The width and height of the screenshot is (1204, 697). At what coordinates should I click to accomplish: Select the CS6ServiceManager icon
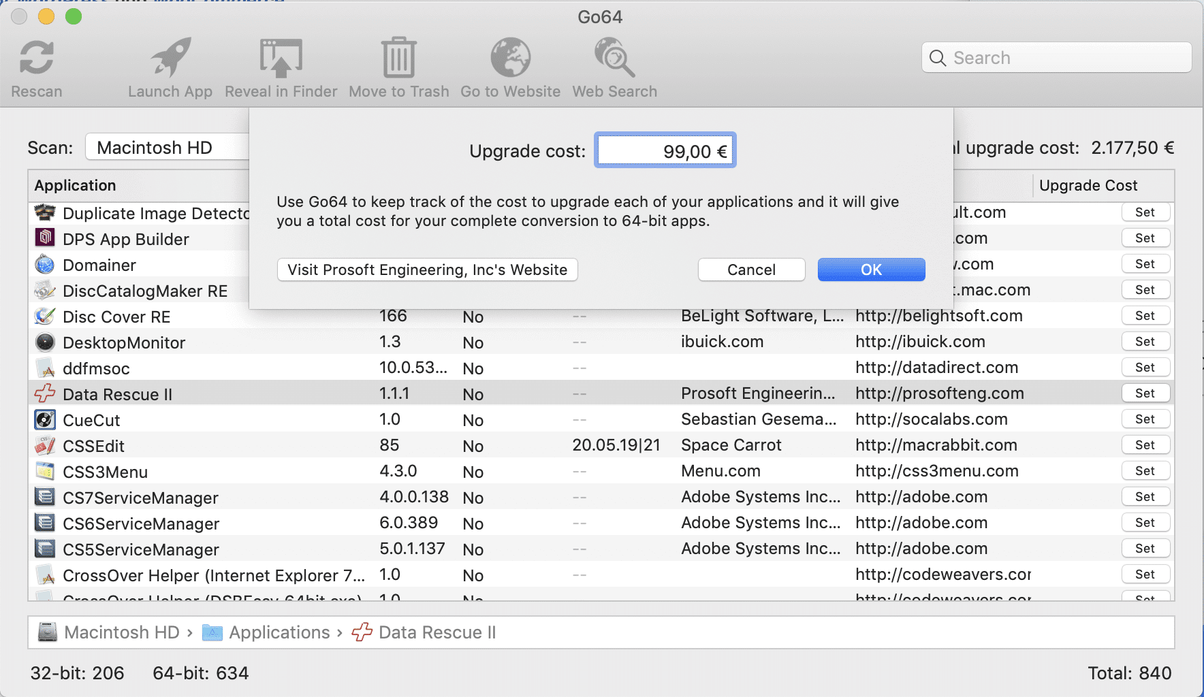coord(45,523)
